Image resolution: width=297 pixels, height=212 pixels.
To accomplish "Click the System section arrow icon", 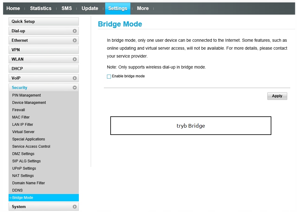I will 75,207.
